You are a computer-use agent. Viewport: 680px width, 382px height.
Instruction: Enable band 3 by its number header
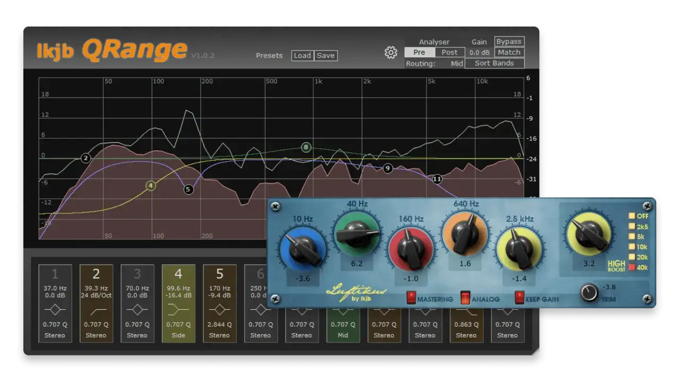(137, 274)
